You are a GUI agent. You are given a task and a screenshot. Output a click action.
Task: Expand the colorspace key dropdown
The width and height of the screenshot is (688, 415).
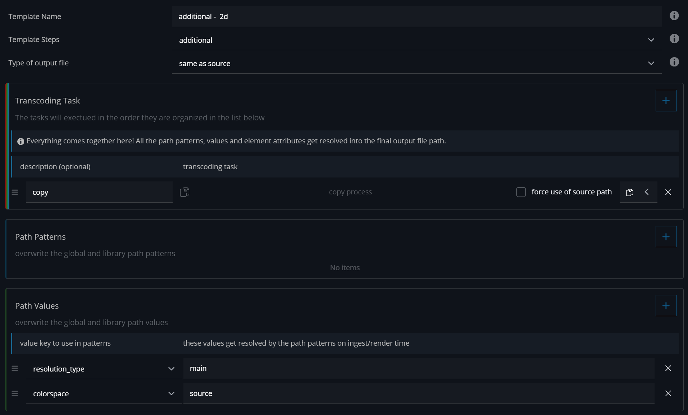[x=171, y=393]
